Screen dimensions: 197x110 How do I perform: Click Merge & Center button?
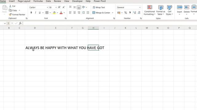(101, 13)
